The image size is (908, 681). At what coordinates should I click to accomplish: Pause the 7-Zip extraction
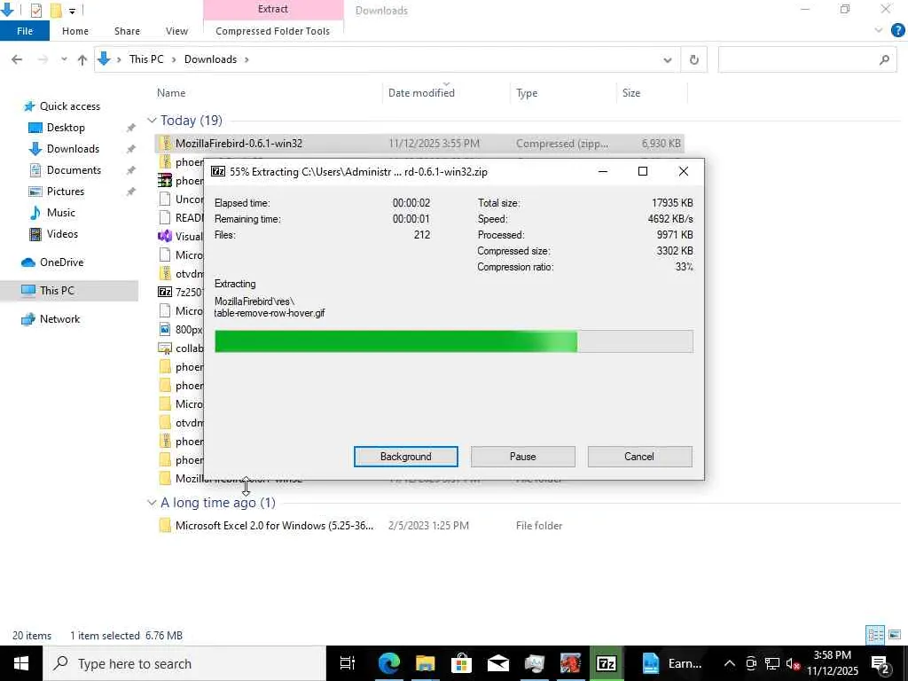point(523,457)
